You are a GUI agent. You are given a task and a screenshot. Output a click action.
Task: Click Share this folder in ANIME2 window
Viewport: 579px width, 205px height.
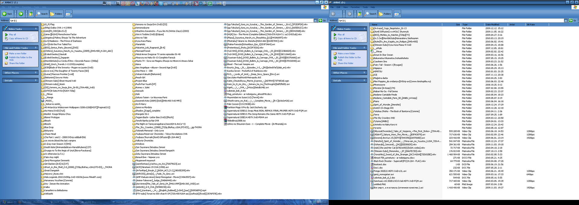pos(17,64)
